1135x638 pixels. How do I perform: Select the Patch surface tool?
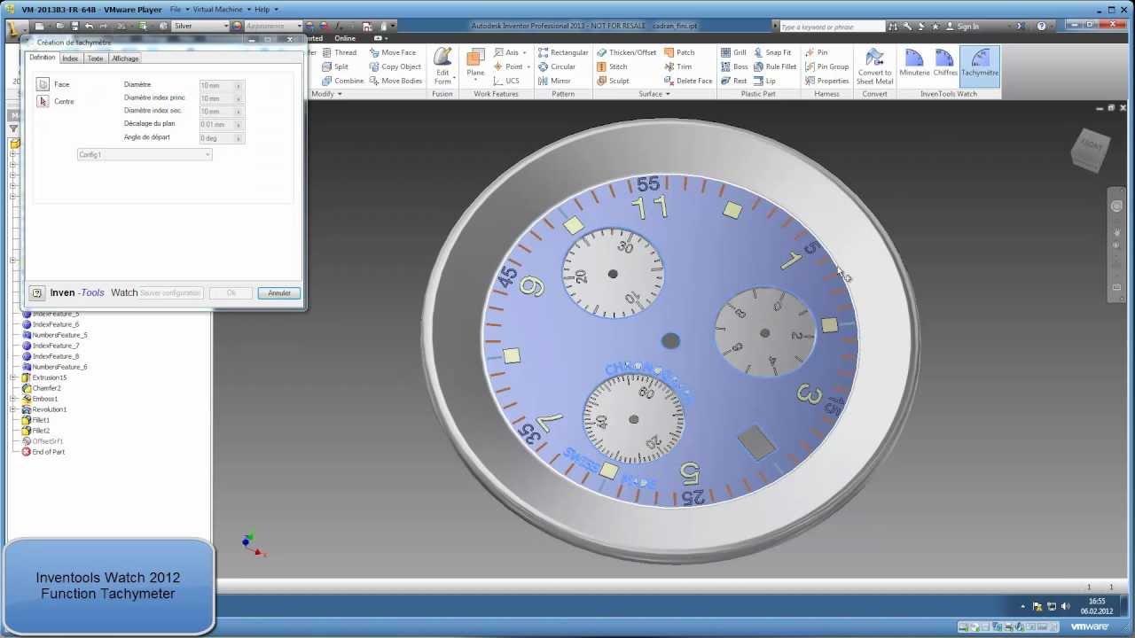tap(679, 52)
